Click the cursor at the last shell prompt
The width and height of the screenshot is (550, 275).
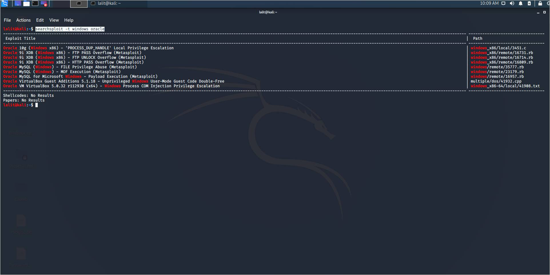pyautogui.click(x=37, y=105)
